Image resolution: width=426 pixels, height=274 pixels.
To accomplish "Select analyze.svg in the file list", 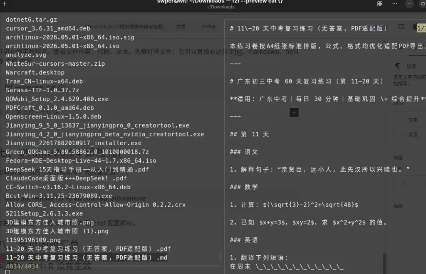I will coord(26,55).
